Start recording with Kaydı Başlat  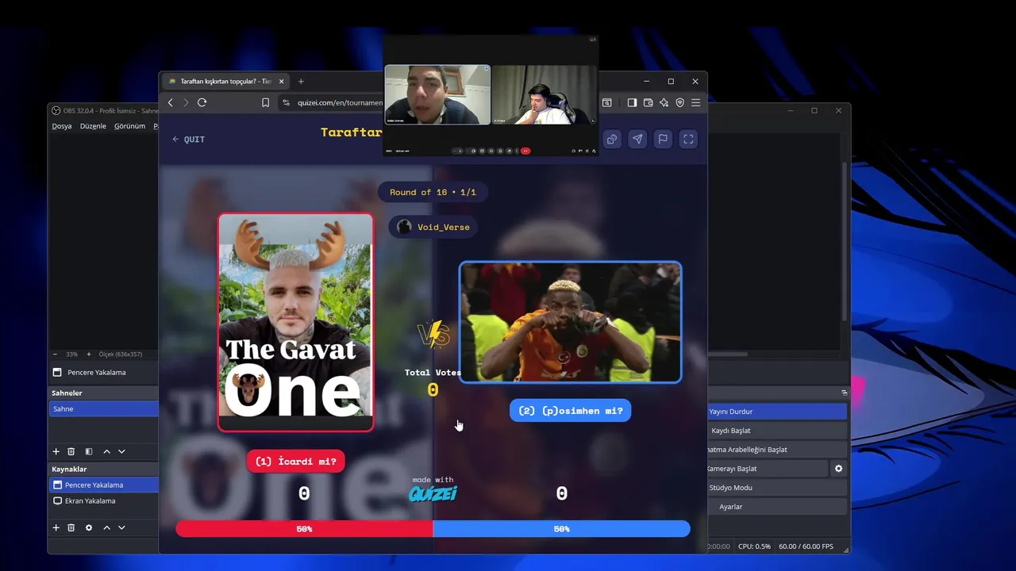[777, 431]
